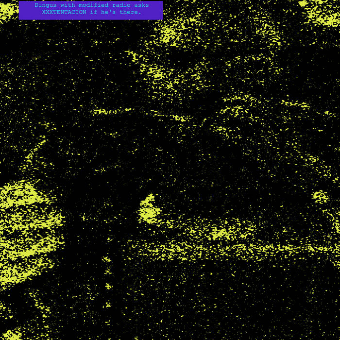This screenshot has height=340, width=340.
Task: Click the small yellow blob near the right edge
Action: 320,196
